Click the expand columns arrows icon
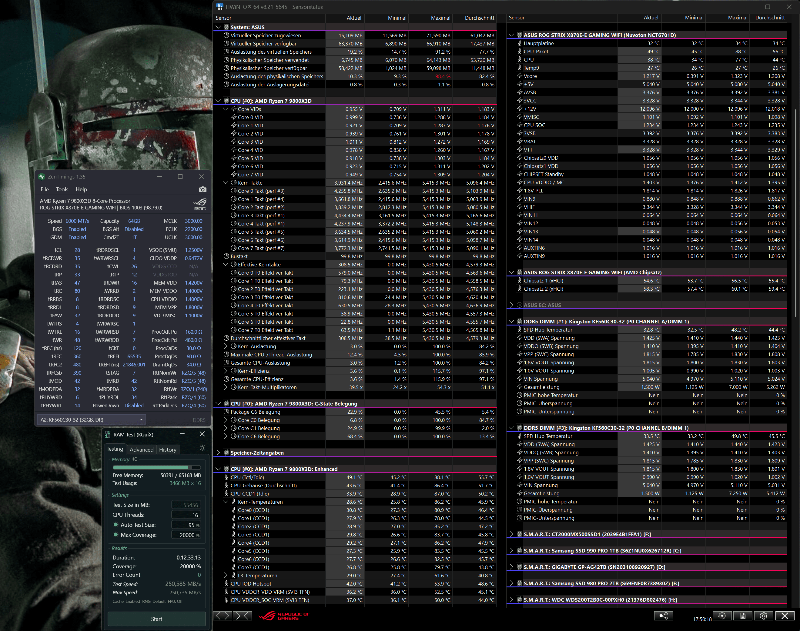The image size is (800, 631). [223, 616]
